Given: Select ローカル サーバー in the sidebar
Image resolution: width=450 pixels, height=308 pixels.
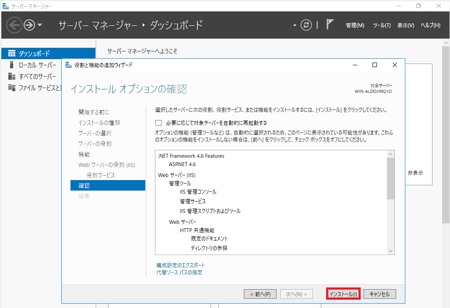Looking at the screenshot, I should 37,65.
